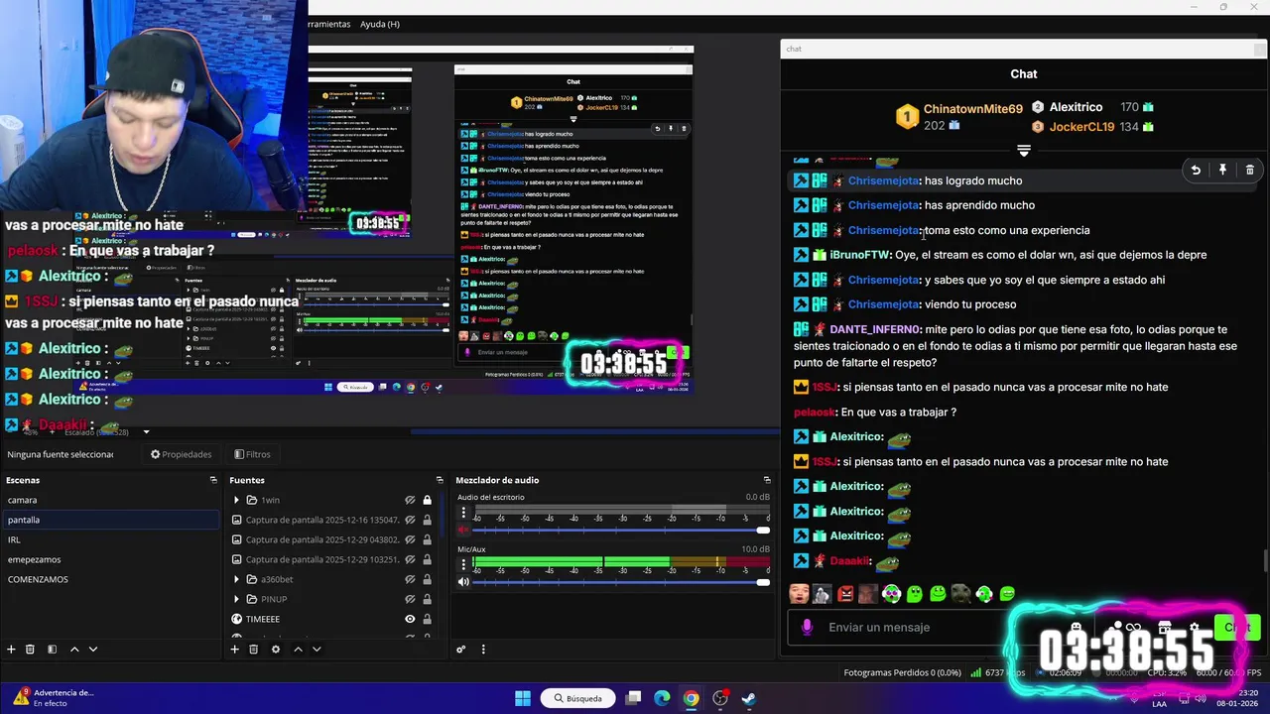Expand the 1win group
Image resolution: width=1270 pixels, height=714 pixels.
pyautogui.click(x=236, y=500)
